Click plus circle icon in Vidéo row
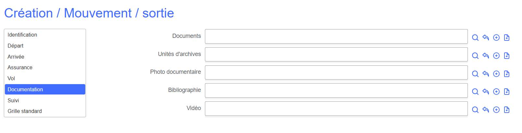 [496, 110]
